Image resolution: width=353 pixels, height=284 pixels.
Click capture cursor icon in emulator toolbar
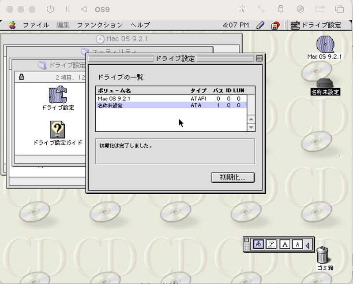pyautogui.click(x=242, y=9)
